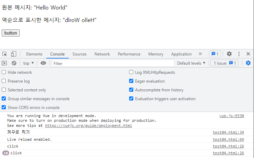254x158 pixels.
Task: Toggle the blue console settings gear
Action: tap(248, 63)
